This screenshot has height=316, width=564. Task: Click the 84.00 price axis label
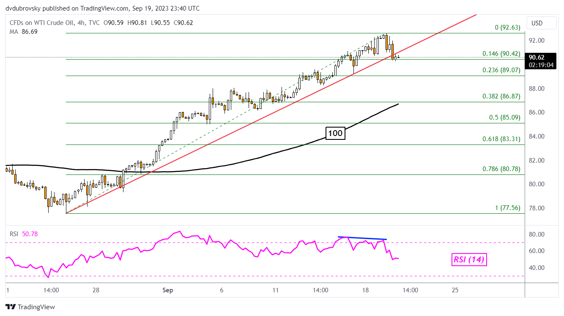point(537,136)
